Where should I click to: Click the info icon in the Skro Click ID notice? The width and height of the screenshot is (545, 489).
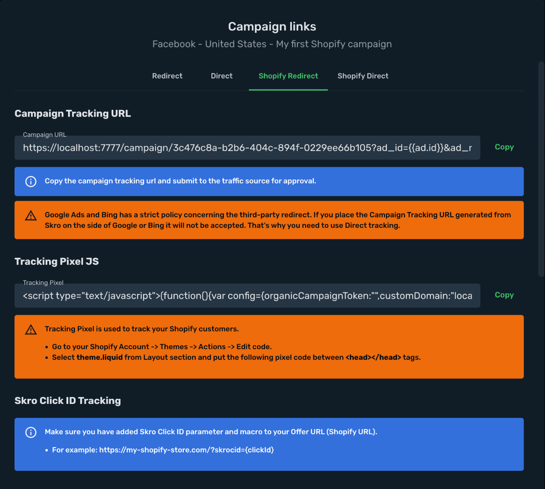[x=31, y=432]
